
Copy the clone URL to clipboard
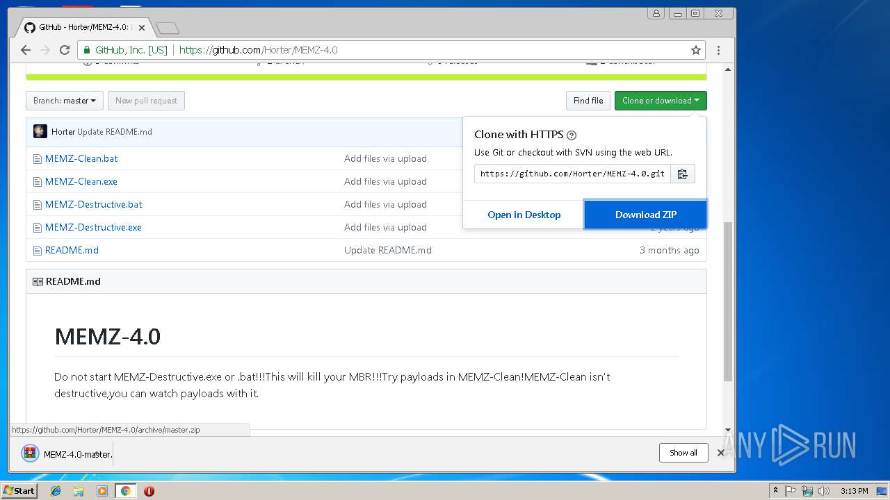click(x=683, y=174)
